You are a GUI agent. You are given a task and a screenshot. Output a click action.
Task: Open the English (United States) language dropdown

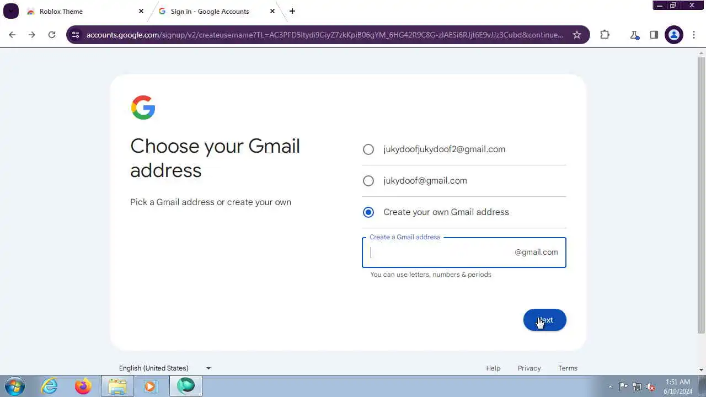pyautogui.click(x=165, y=368)
